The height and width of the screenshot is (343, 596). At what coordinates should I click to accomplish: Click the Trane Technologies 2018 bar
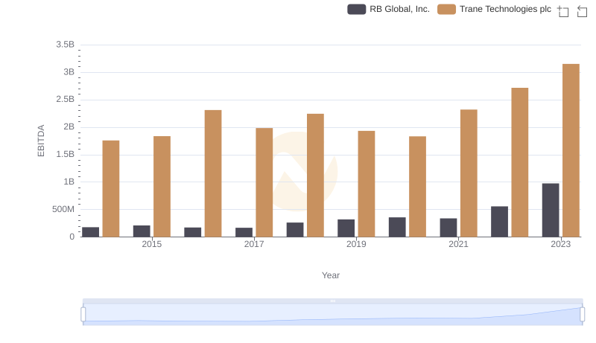pyautogui.click(x=315, y=176)
